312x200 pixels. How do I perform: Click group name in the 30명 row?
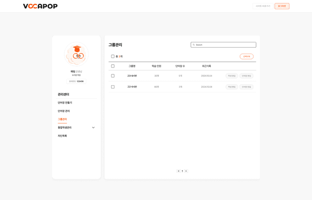pyautogui.click(x=132, y=76)
